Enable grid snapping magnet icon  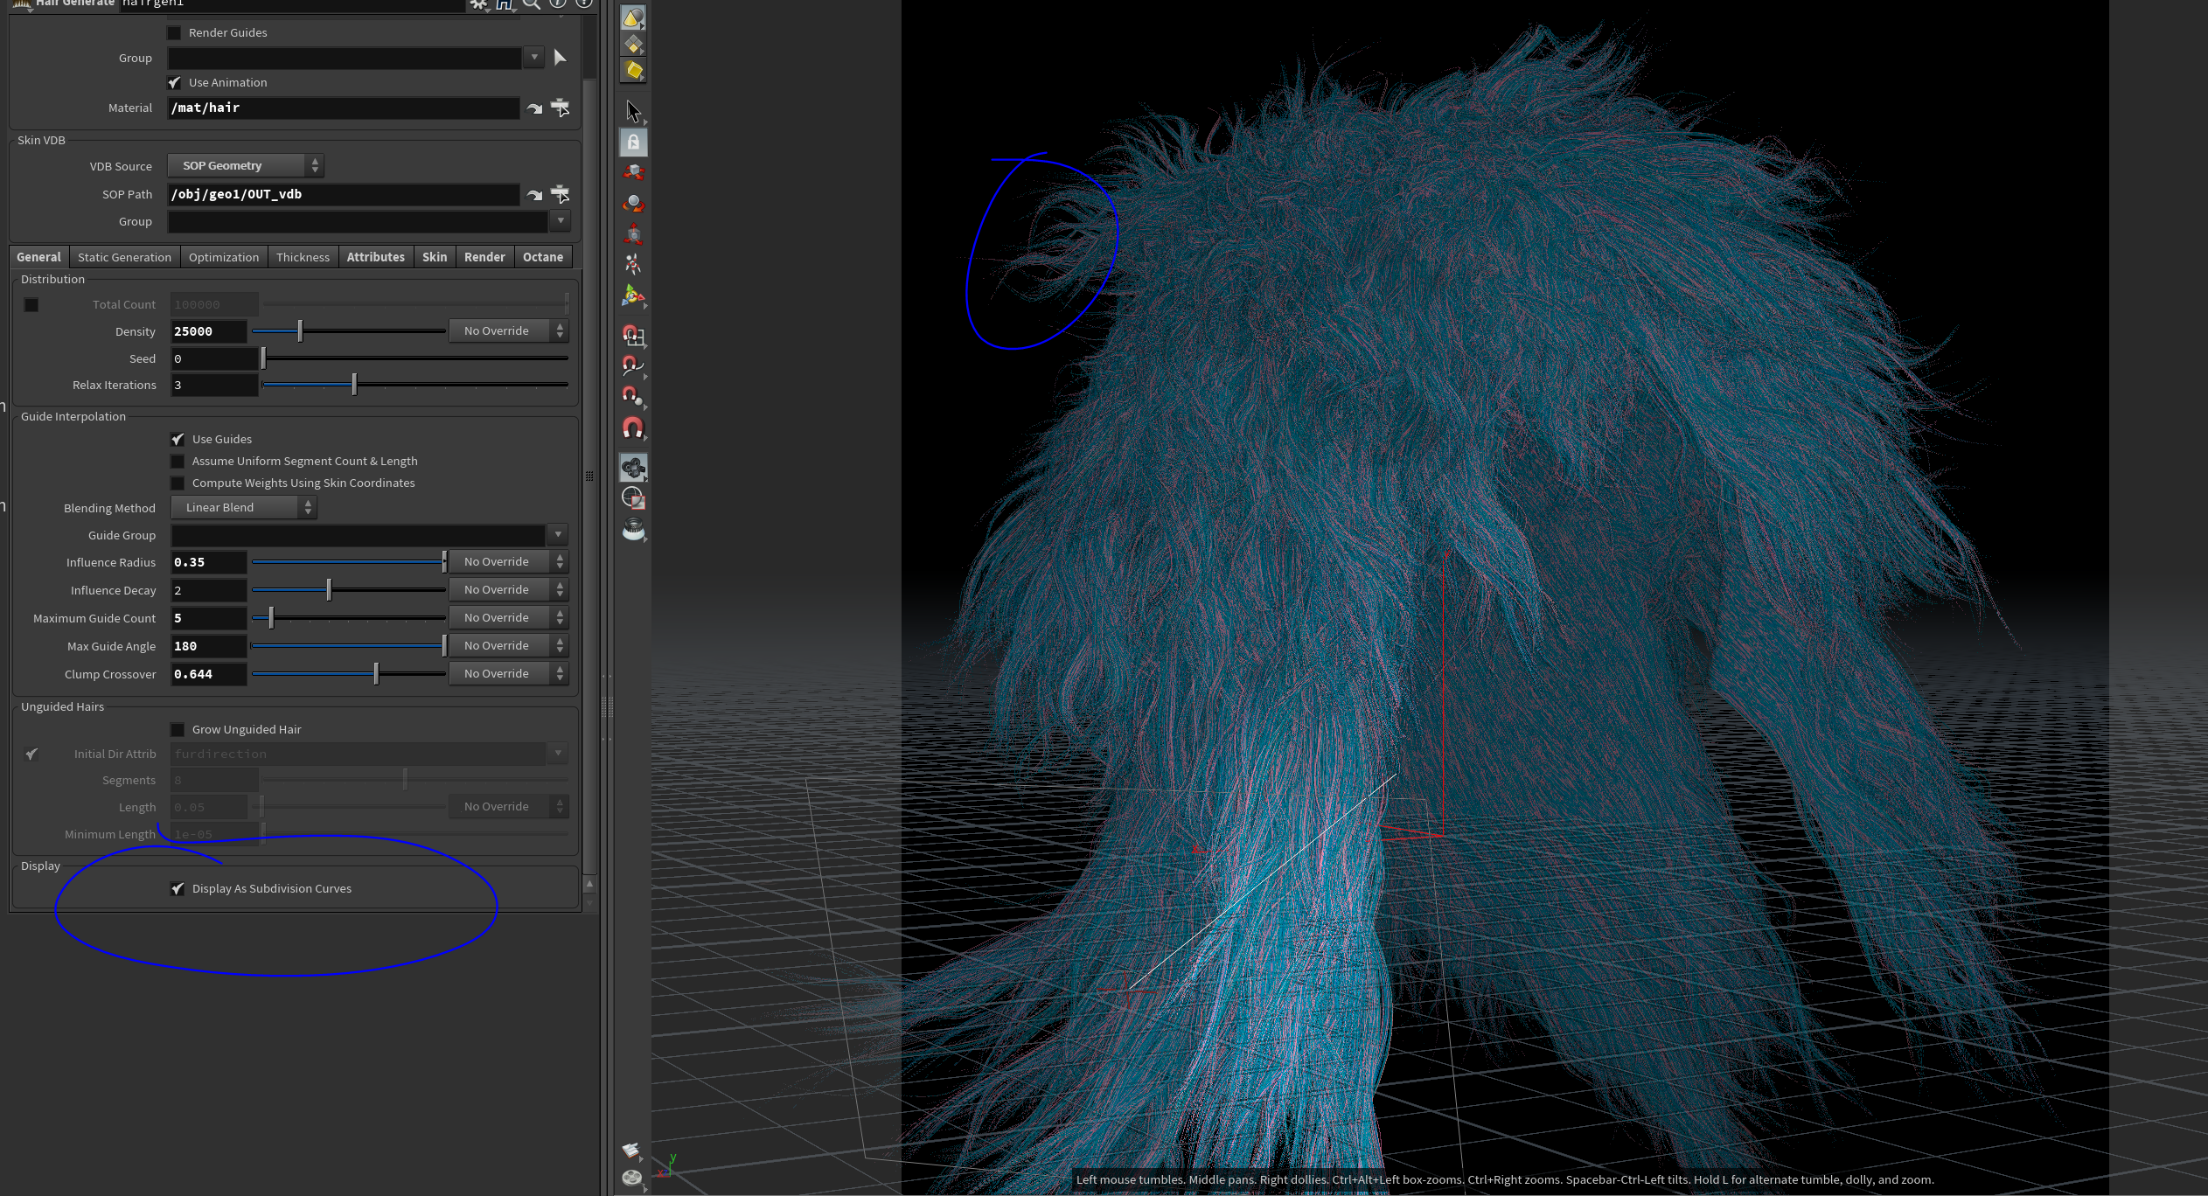coord(633,336)
